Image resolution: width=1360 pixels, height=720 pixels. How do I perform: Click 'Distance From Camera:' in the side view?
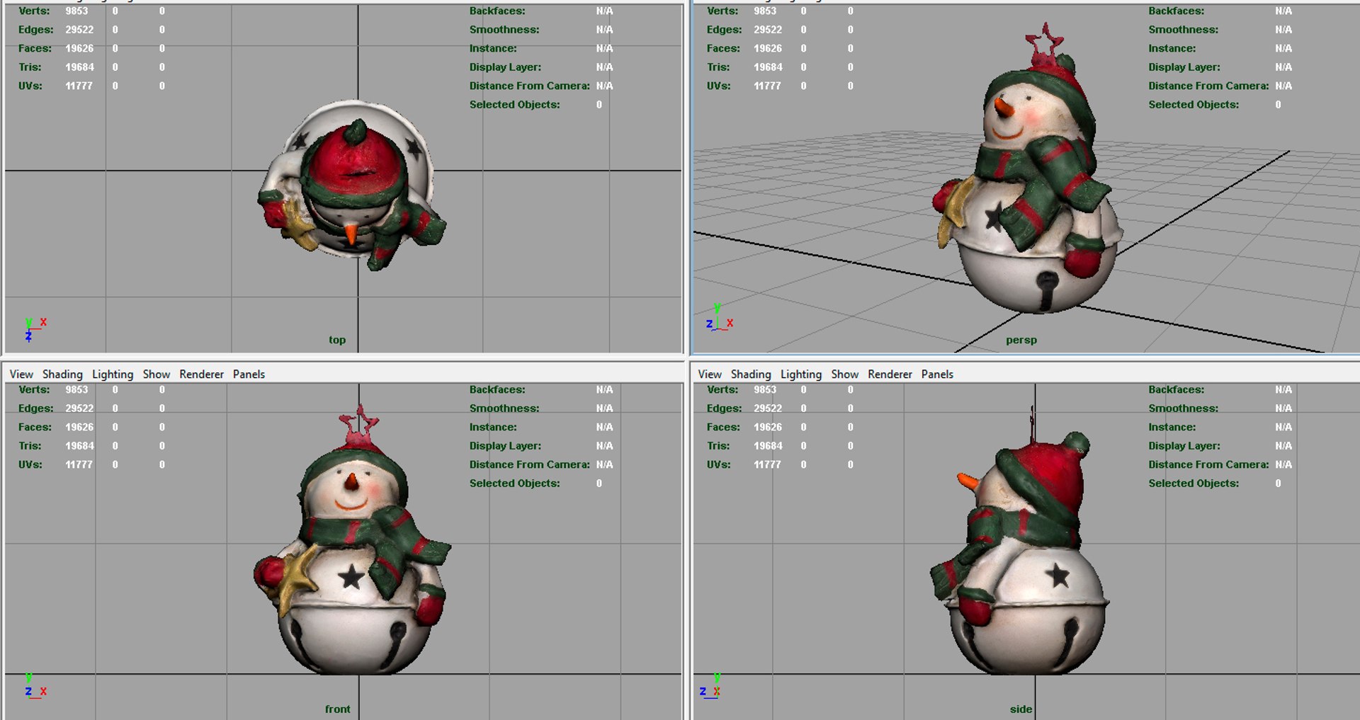pyautogui.click(x=1208, y=464)
